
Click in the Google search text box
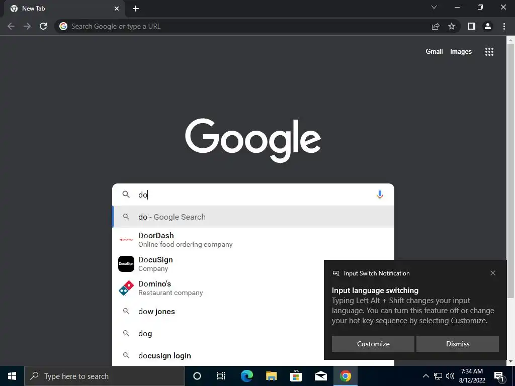(253, 195)
